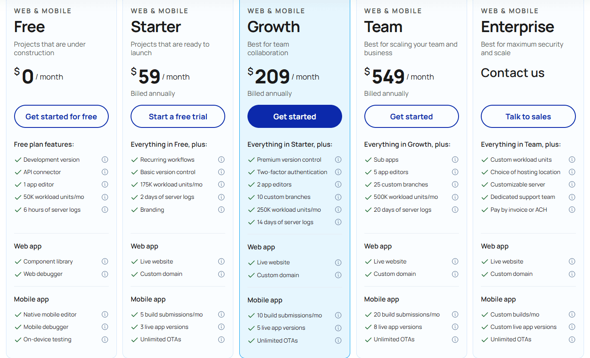View info tooltip for 20 build submissions/mo
Screen dimensions: 590x358
(x=455, y=314)
